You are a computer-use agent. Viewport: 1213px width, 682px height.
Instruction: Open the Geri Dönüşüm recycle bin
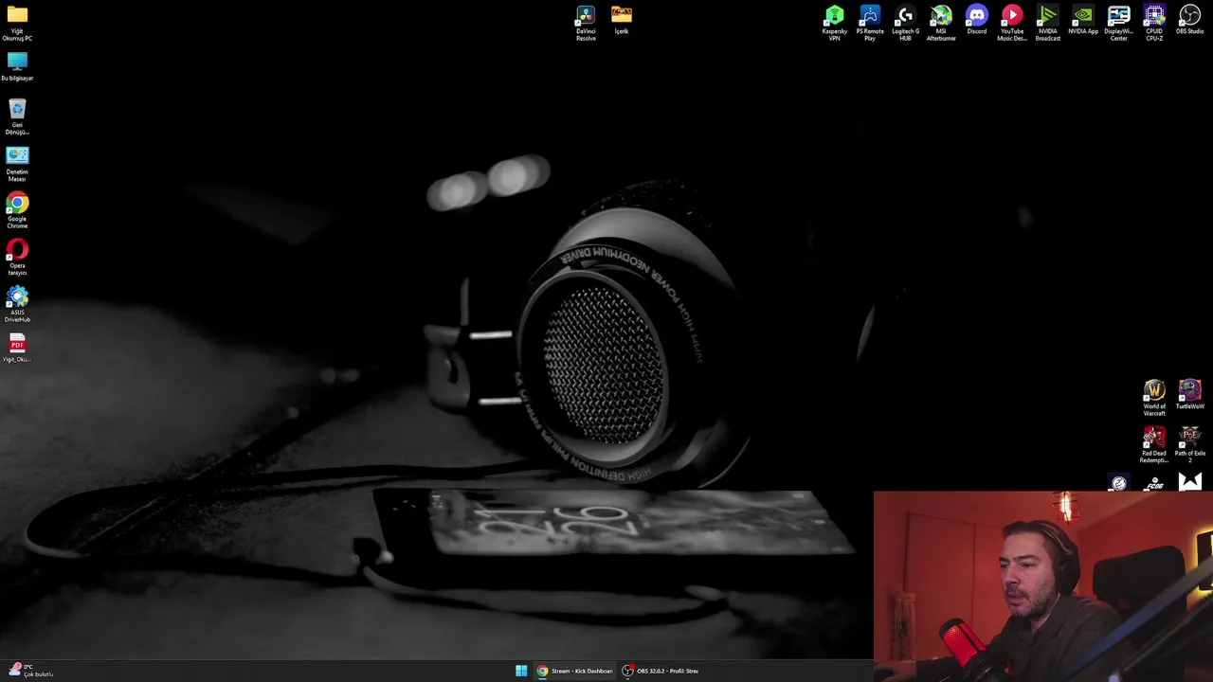pos(17,117)
